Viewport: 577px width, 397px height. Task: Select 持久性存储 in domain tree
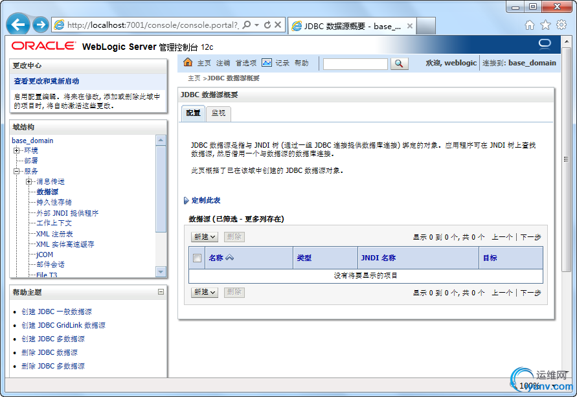54,202
